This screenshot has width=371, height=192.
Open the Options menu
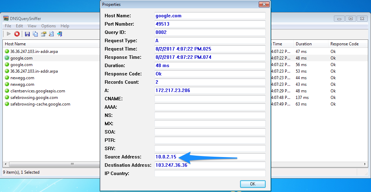tap(48, 26)
